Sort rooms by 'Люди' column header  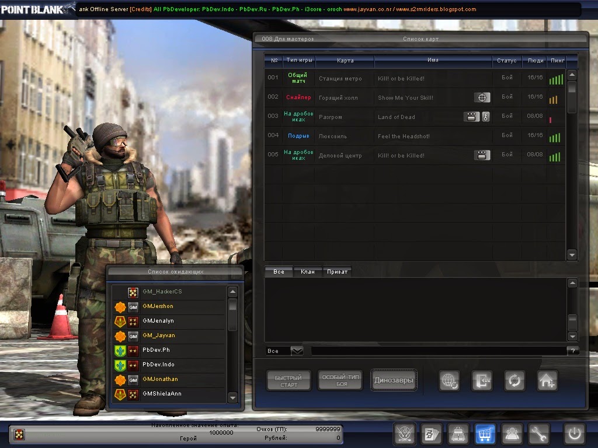tap(535, 60)
